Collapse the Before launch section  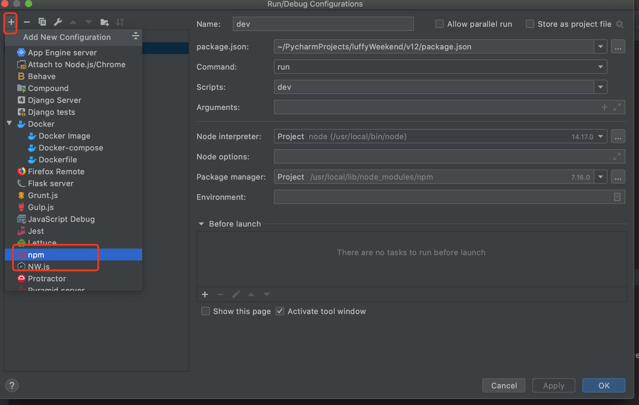point(201,224)
